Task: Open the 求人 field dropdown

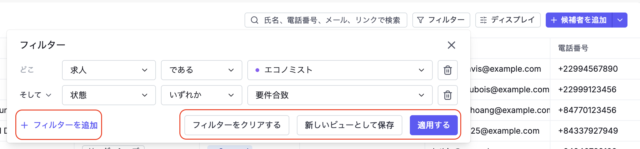Action: click(x=109, y=70)
